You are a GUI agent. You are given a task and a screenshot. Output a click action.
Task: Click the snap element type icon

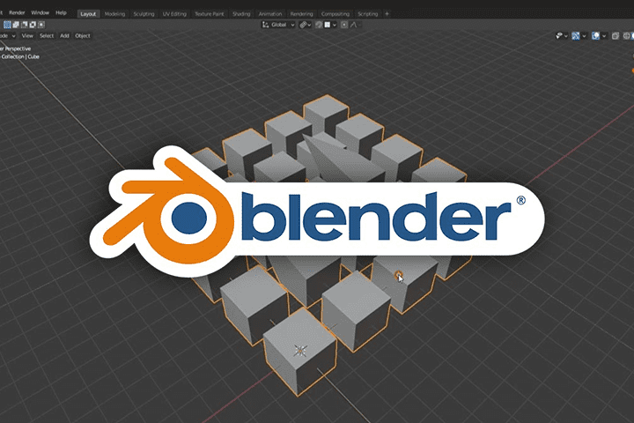[328, 25]
